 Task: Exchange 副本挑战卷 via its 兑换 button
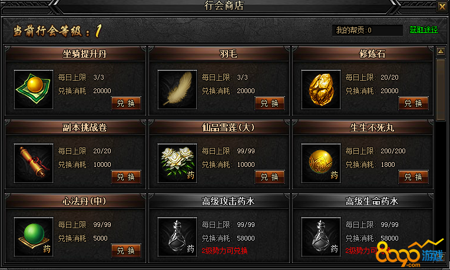tap(126, 177)
